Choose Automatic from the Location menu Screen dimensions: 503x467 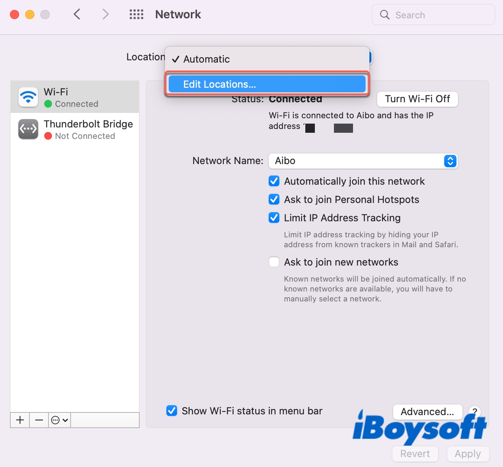tap(206, 59)
